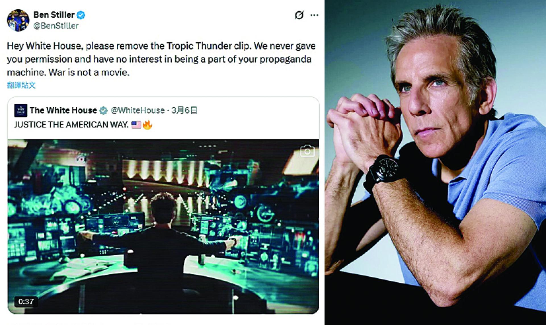Open the photo of man wearing watch
Image resolution: width=546 pixels, height=325 pixels.
point(435,163)
